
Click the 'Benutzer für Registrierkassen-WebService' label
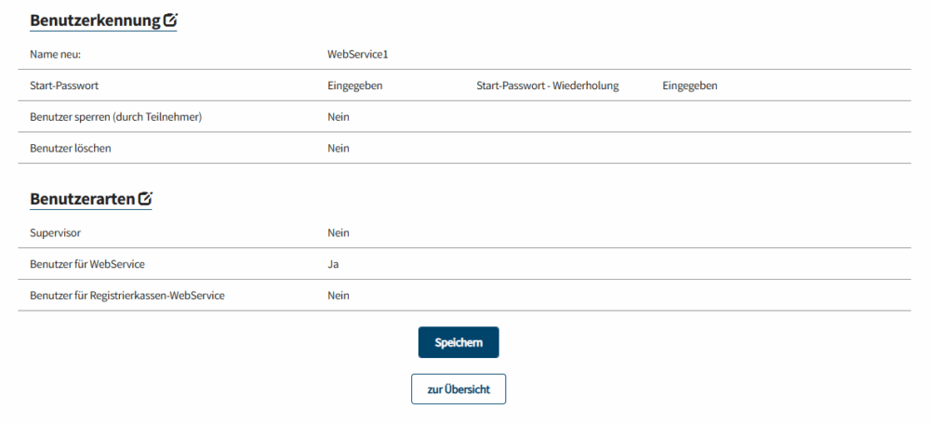point(127,296)
